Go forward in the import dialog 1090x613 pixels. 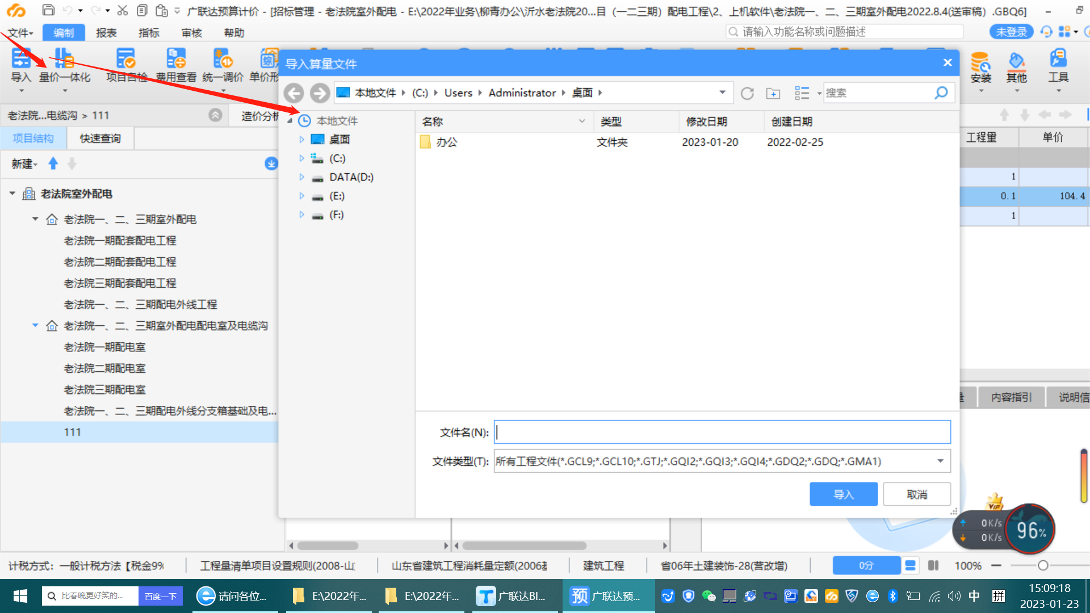[x=320, y=93]
